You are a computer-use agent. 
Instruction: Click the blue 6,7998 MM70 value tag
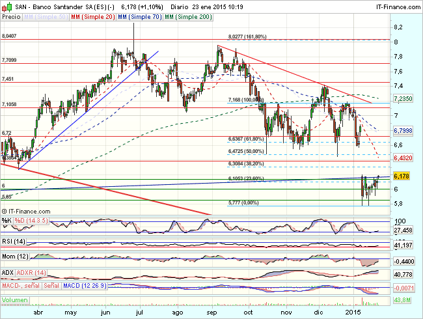point(403,131)
